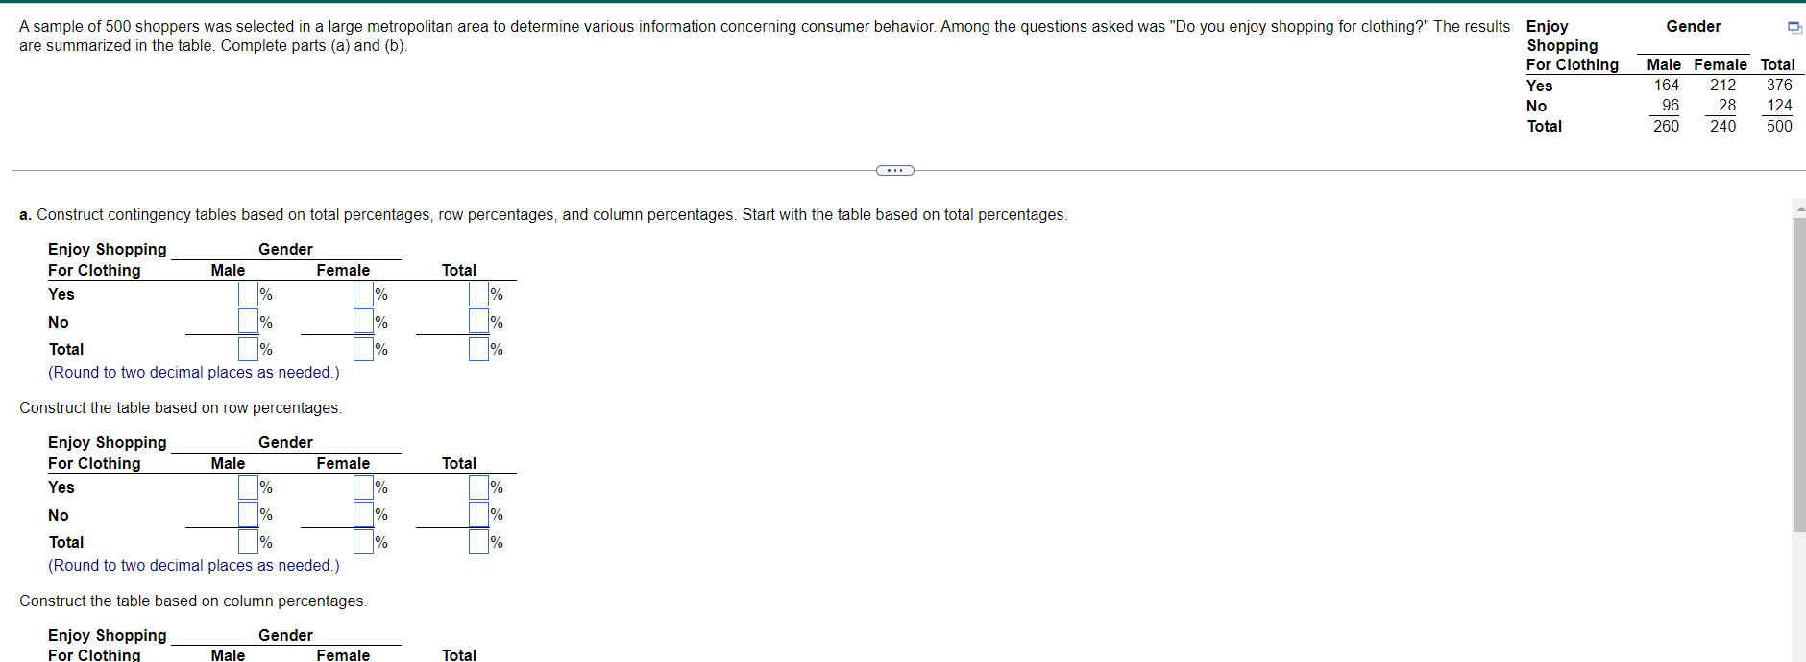Click the Total-Female percentage box in first table

click(362, 348)
